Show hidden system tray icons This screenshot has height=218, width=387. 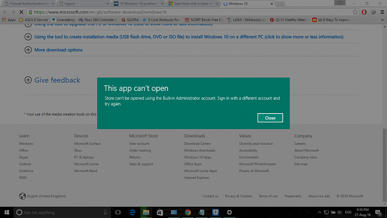[319, 212]
